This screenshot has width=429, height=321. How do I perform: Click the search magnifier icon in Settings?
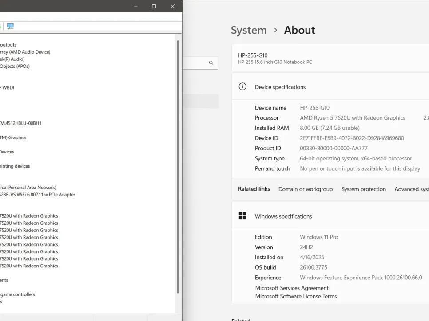211,63
